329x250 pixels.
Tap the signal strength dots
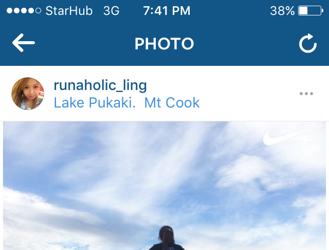[x=24, y=11]
